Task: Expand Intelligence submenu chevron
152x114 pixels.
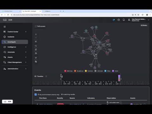Action: point(26,47)
